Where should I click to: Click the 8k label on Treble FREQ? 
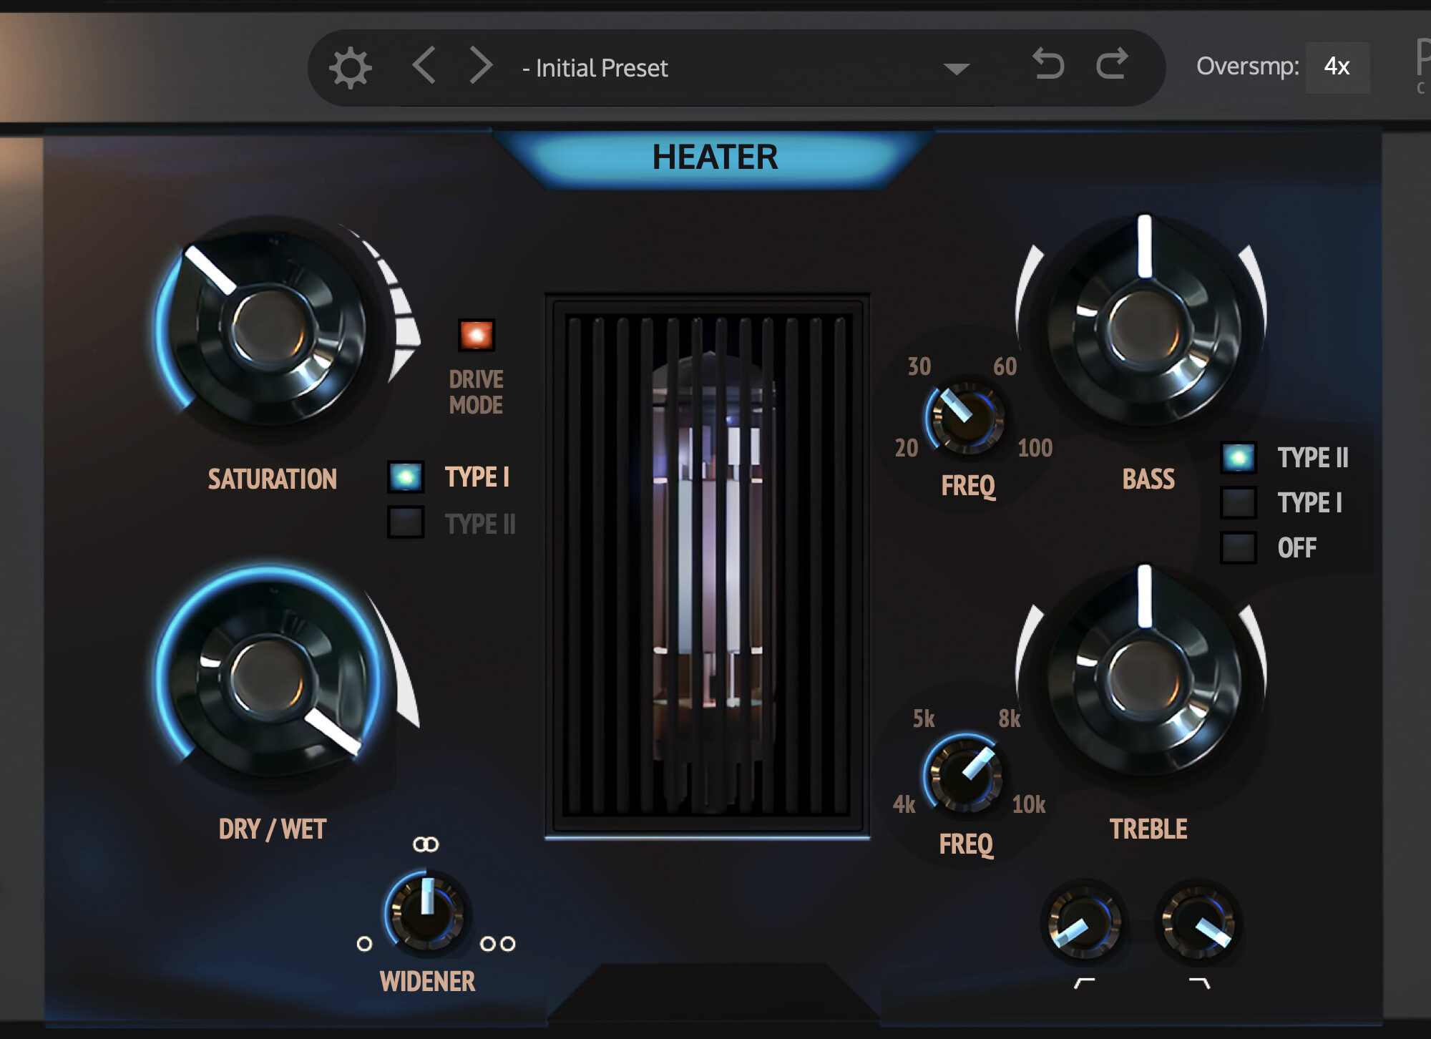click(x=1010, y=718)
